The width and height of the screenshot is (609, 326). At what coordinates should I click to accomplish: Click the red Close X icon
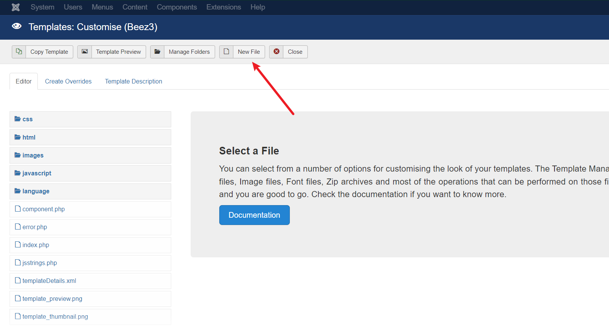[x=276, y=51]
